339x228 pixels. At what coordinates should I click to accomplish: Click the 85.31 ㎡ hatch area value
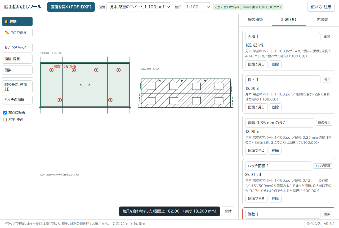click(253, 175)
